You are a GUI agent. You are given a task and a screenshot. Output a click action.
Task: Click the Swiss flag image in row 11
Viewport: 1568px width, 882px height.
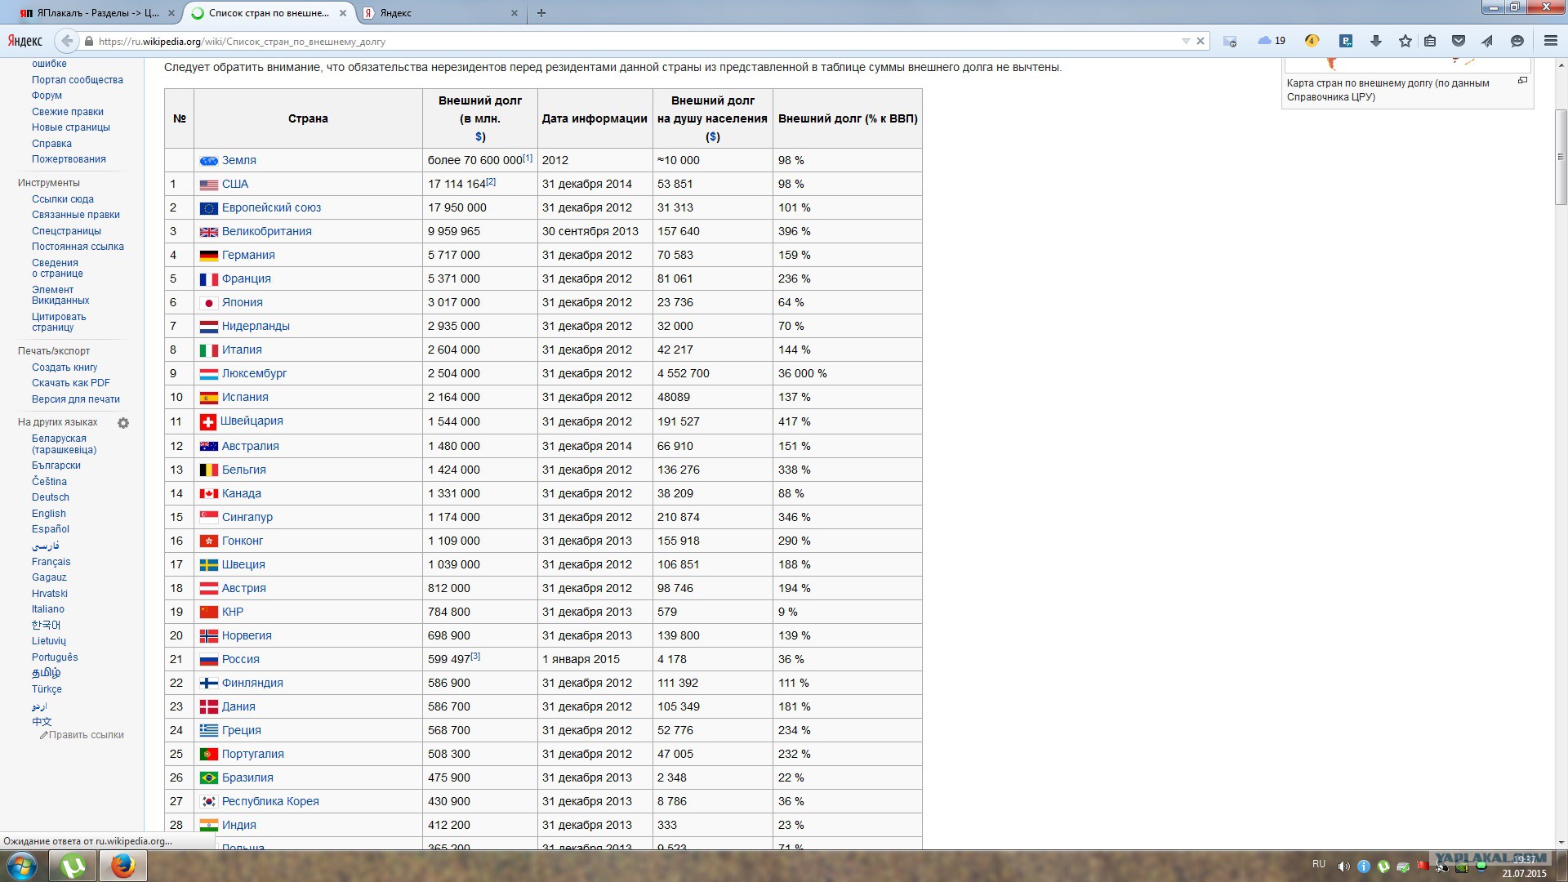click(x=208, y=421)
